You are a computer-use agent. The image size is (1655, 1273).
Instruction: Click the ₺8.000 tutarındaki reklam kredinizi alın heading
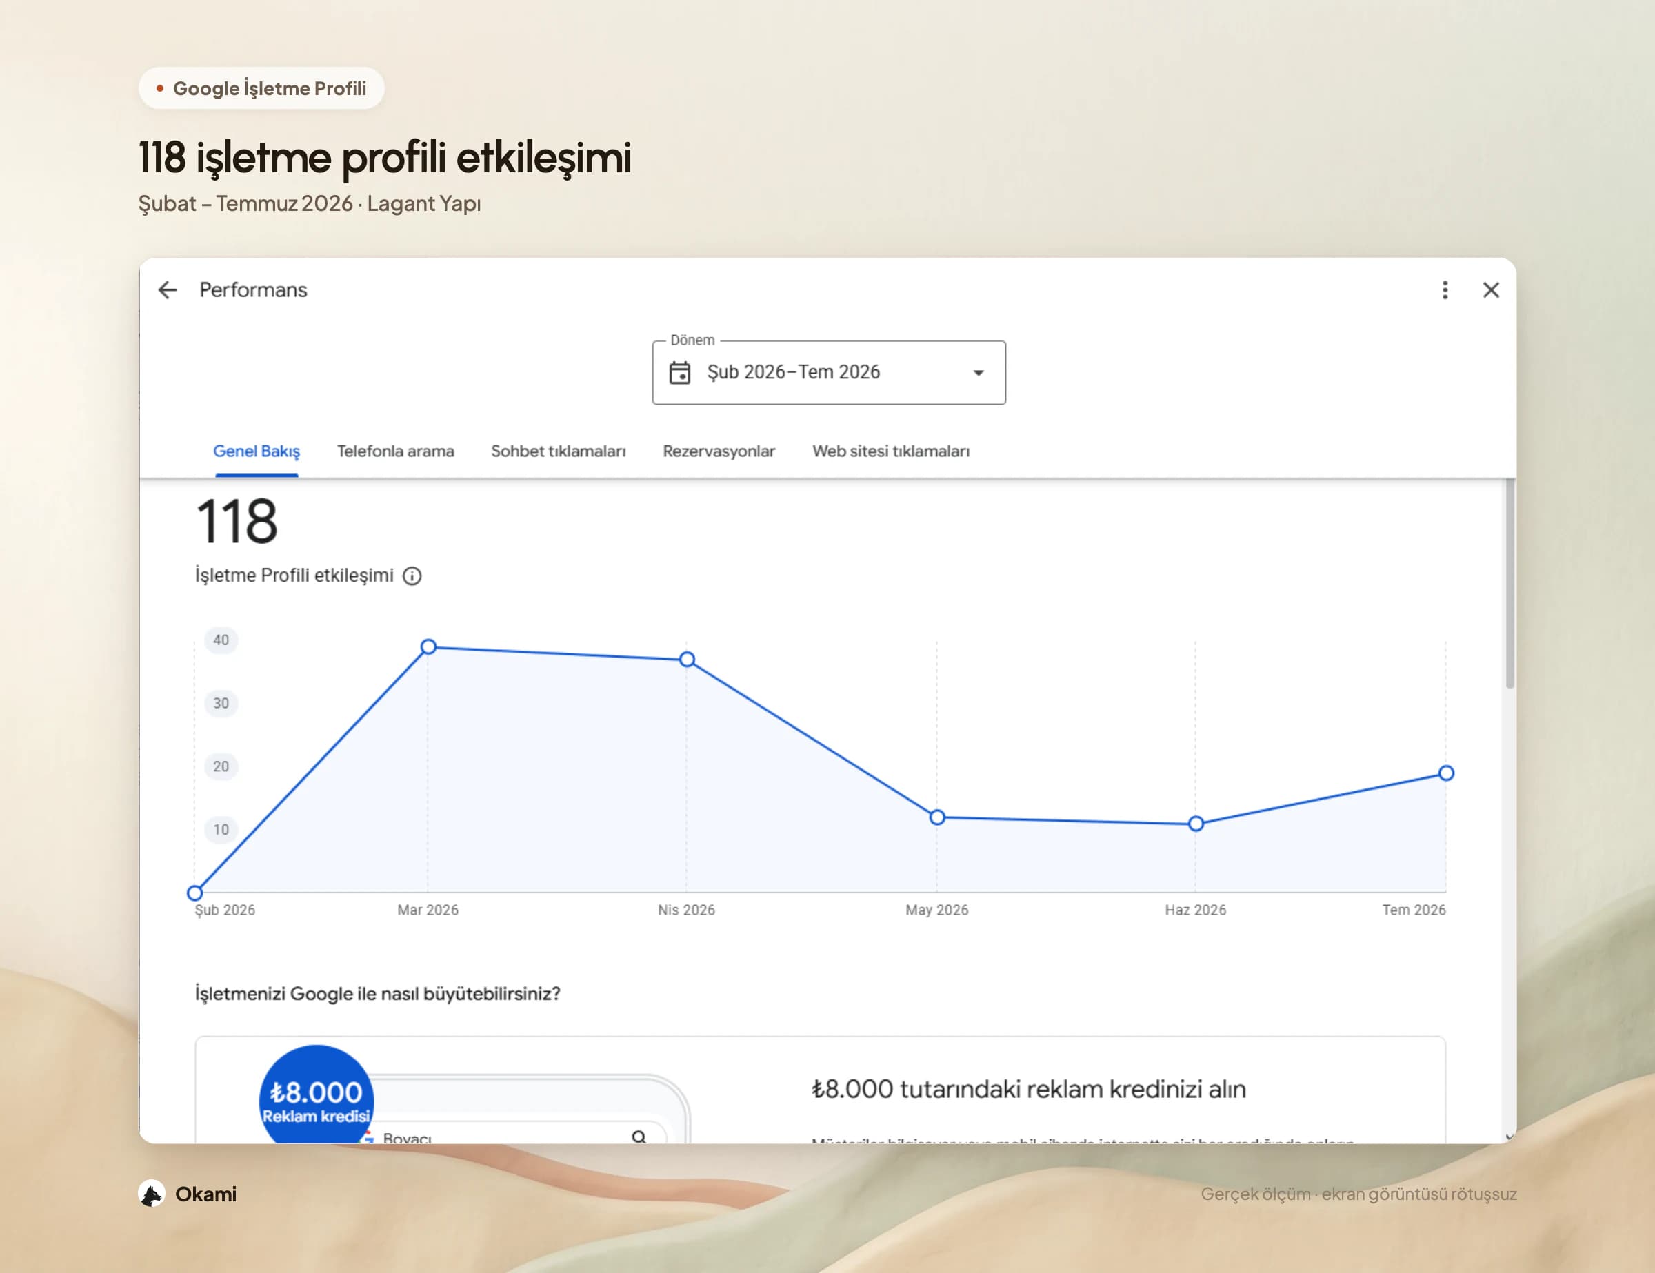tap(1028, 1090)
